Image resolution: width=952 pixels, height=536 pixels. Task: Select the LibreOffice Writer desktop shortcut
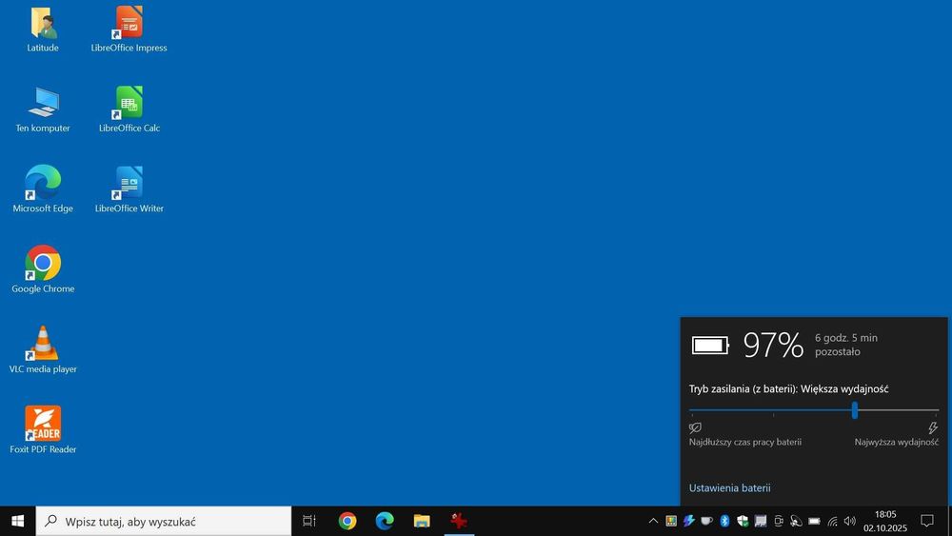point(129,189)
